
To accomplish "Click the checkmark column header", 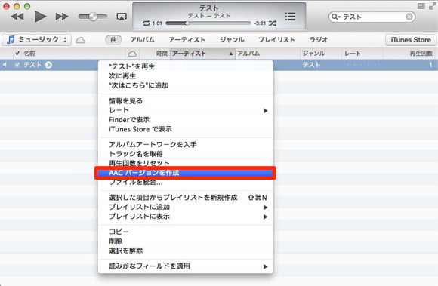I will pyautogui.click(x=17, y=54).
